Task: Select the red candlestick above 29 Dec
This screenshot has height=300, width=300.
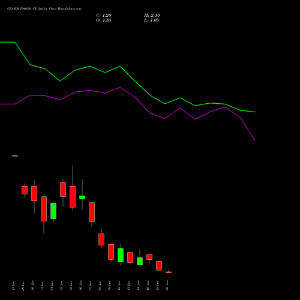Action: [x=25, y=190]
